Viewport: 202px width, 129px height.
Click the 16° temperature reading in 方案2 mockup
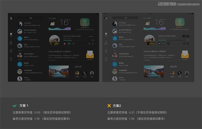pos(160,22)
